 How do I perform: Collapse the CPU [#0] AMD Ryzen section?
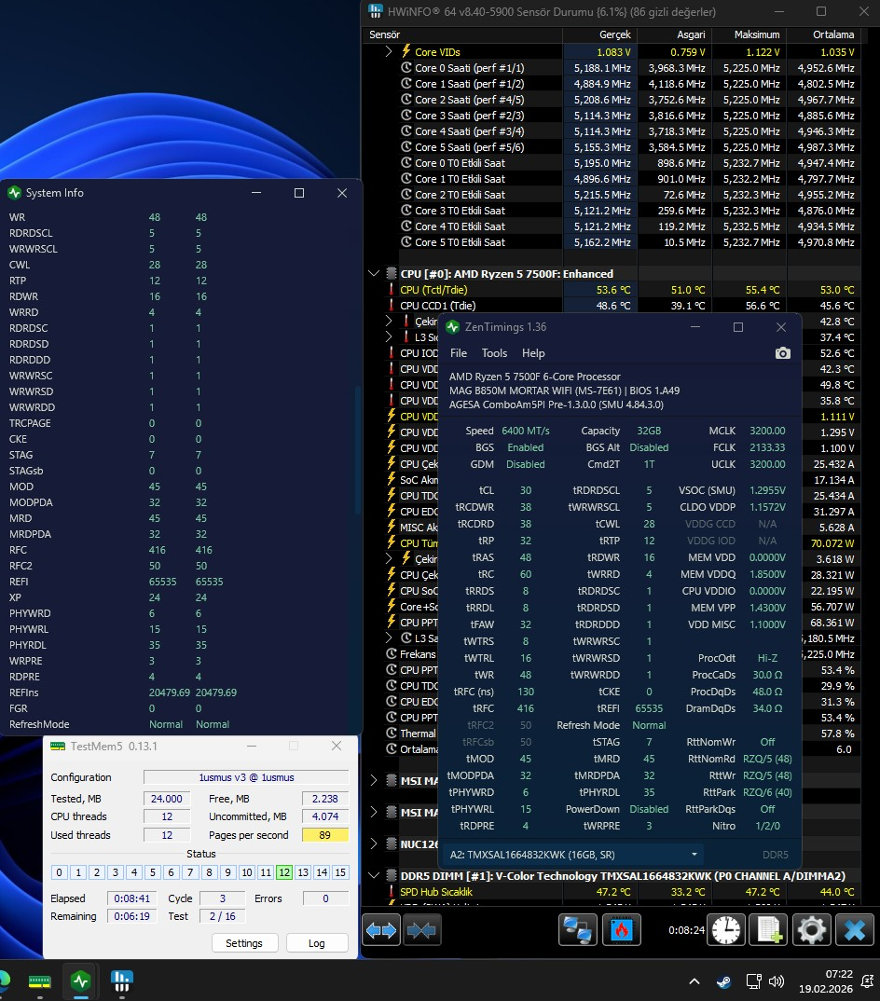(x=374, y=274)
